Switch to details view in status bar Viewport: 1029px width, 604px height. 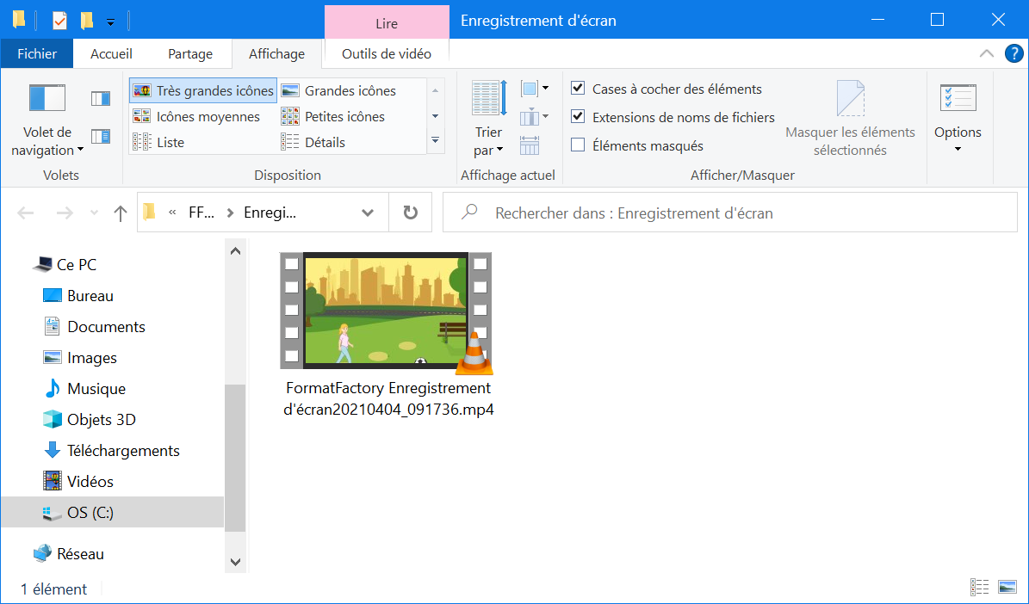coord(979,587)
